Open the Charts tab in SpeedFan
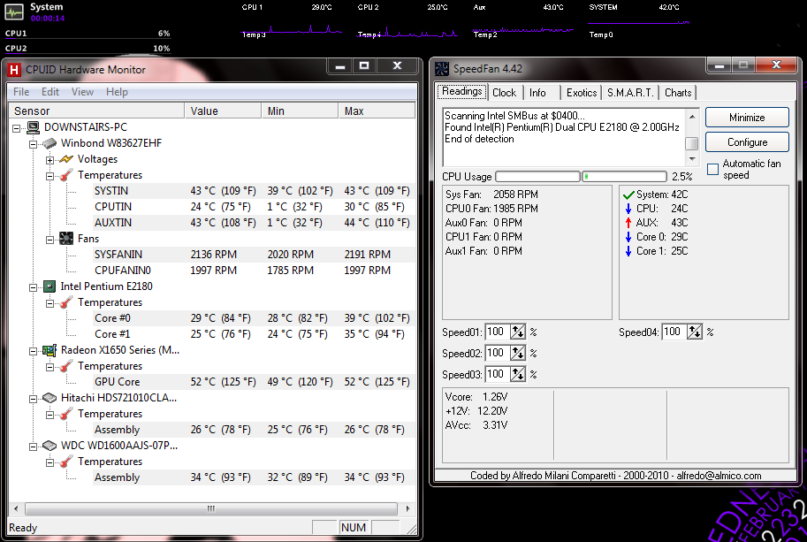This screenshot has width=807, height=542. pyautogui.click(x=678, y=93)
